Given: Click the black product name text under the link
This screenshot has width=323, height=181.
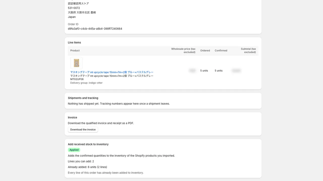Looking at the screenshot, I should coord(112,76).
